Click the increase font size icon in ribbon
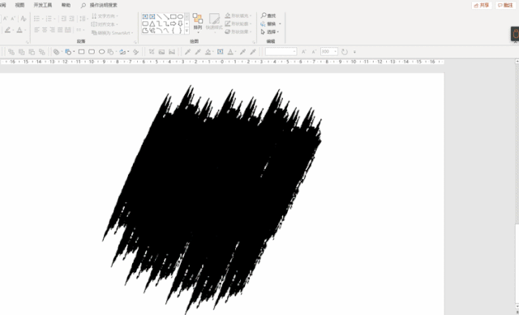519x315 pixels. [6, 19]
